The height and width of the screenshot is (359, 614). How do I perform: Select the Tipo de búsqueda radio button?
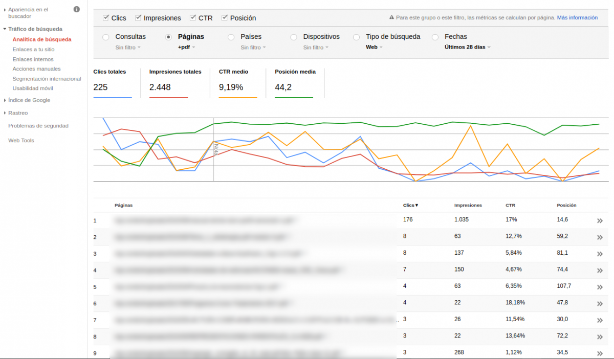tap(357, 37)
